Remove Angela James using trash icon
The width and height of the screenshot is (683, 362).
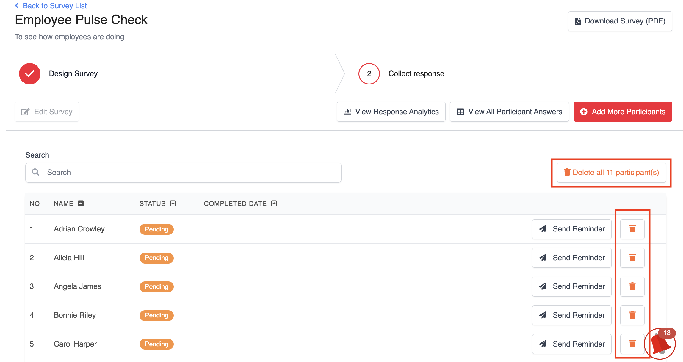(x=632, y=286)
